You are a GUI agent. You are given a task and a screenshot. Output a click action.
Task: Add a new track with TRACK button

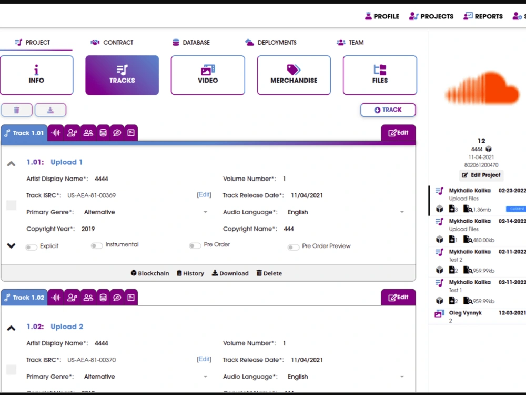(x=388, y=110)
